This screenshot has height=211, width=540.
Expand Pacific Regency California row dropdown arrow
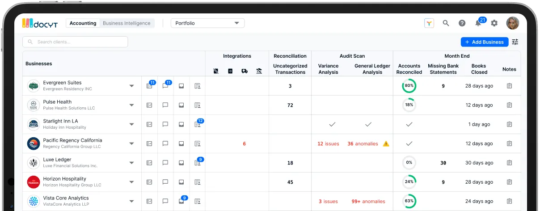(132, 143)
